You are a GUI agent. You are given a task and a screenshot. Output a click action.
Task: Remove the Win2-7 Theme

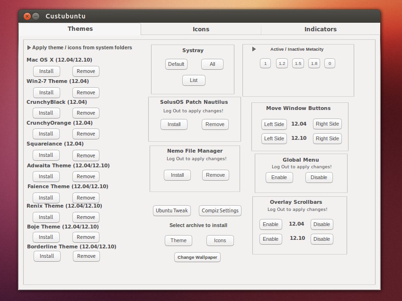(86, 92)
